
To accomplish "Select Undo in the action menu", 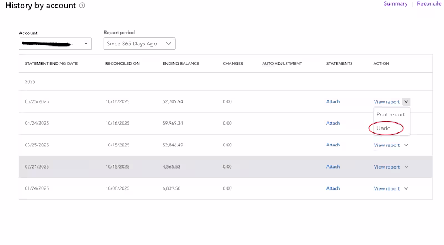I will 384,128.
